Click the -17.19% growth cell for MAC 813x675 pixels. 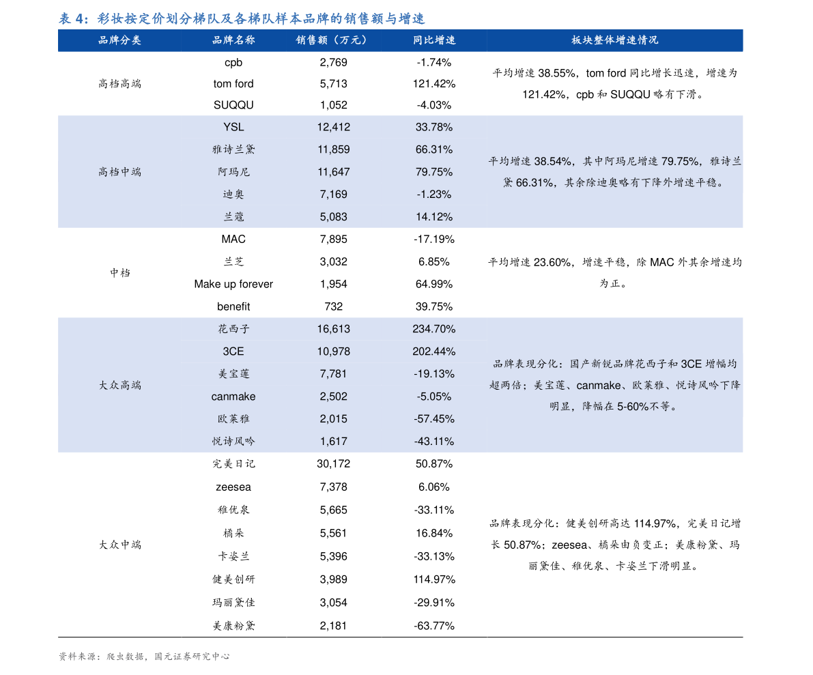point(434,240)
